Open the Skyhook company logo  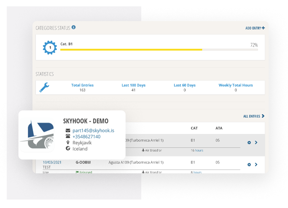click(38, 137)
